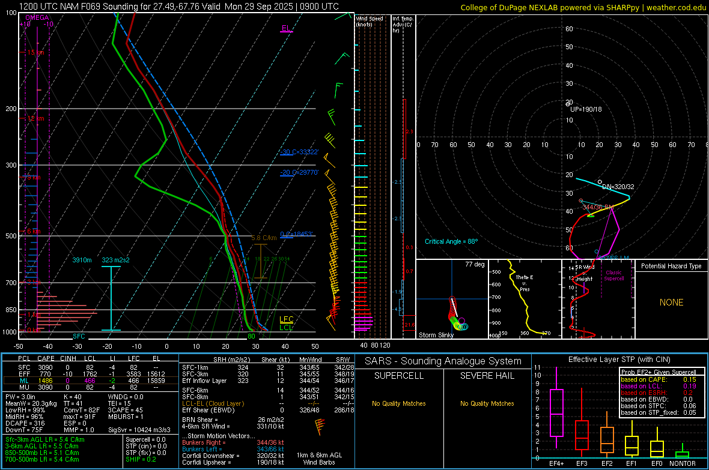709x470 pixels.
Task: Select 850-500mb LR = 5.1 C/km
Action: click(x=42, y=453)
